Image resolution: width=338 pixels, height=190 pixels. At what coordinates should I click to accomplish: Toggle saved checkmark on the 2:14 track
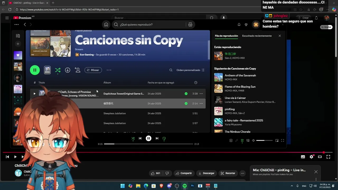click(x=186, y=103)
